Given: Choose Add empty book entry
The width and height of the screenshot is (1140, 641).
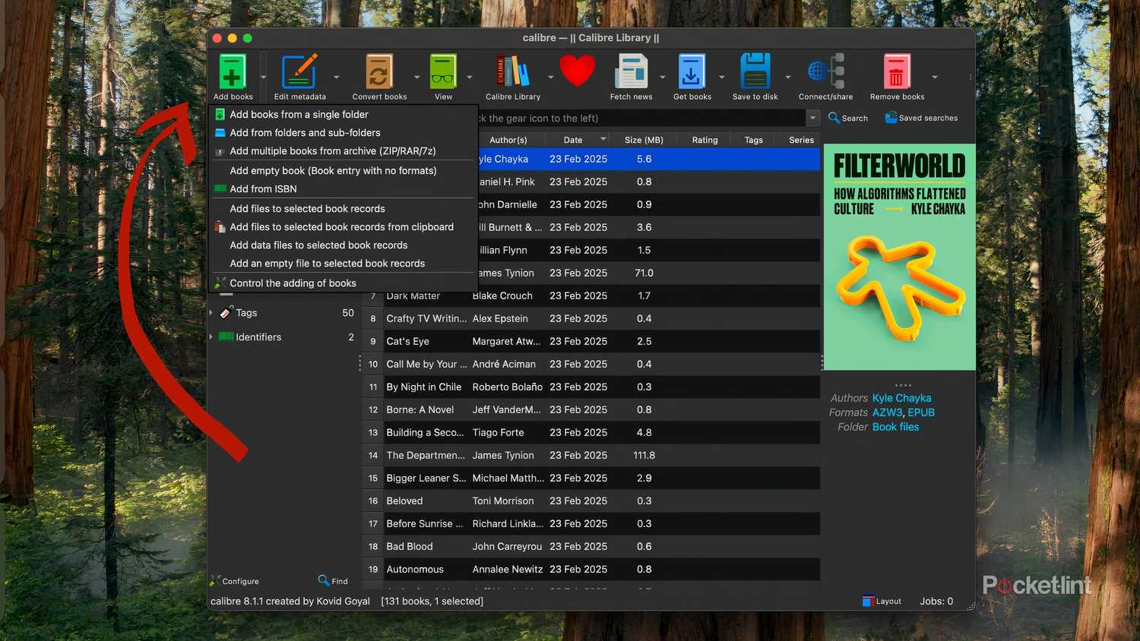Looking at the screenshot, I should tap(343, 171).
